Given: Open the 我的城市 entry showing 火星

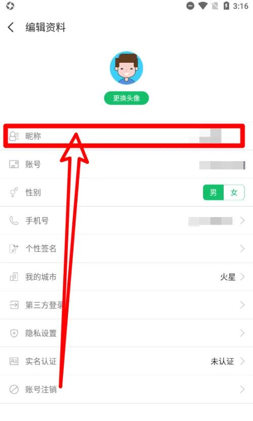Looking at the screenshot, I should pyautogui.click(x=126, y=277).
